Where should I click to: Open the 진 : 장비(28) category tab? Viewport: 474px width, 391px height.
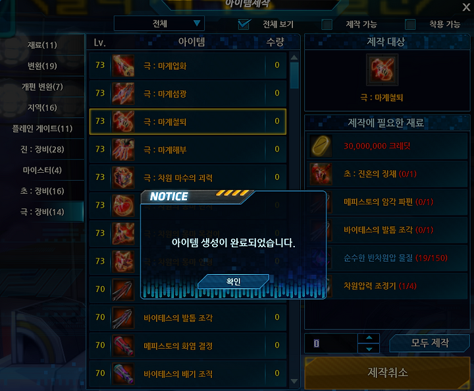pyautogui.click(x=42, y=149)
